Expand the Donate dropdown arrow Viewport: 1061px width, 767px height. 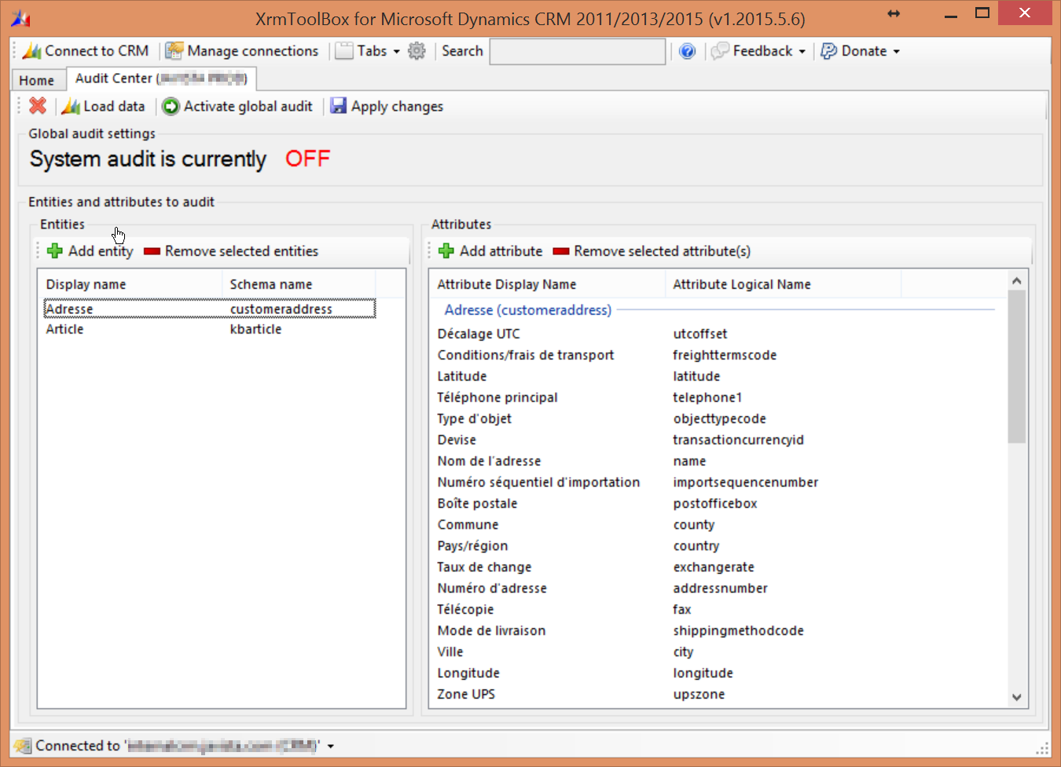point(896,51)
